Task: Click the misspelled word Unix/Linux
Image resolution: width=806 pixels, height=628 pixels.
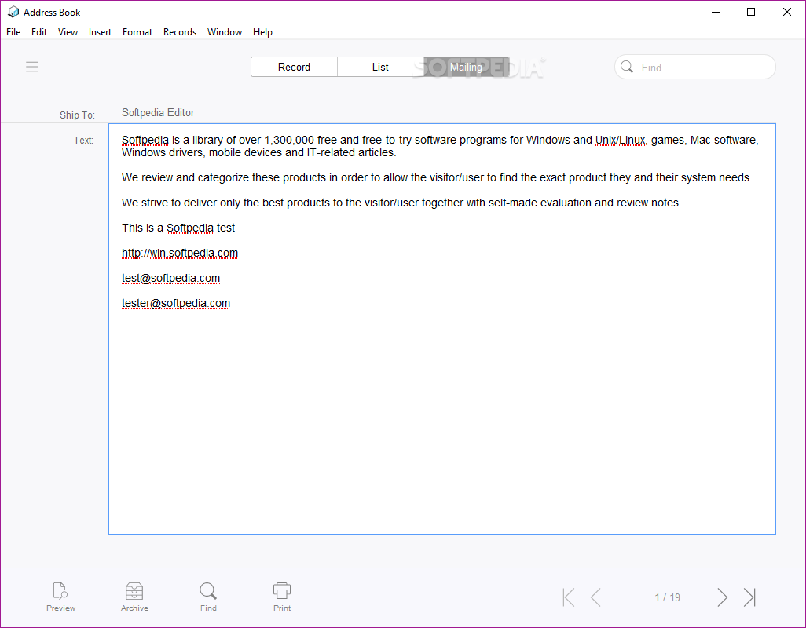Action: click(620, 140)
